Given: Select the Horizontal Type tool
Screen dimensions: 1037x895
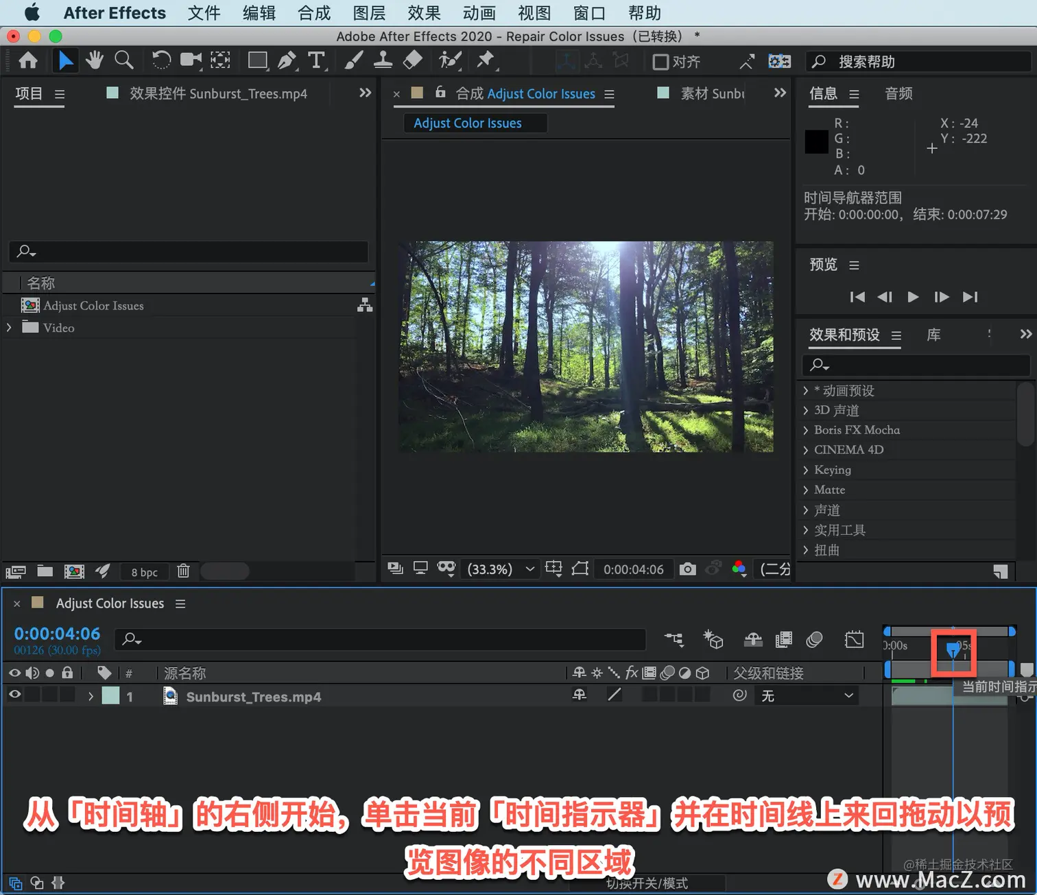Looking at the screenshot, I should point(316,60).
